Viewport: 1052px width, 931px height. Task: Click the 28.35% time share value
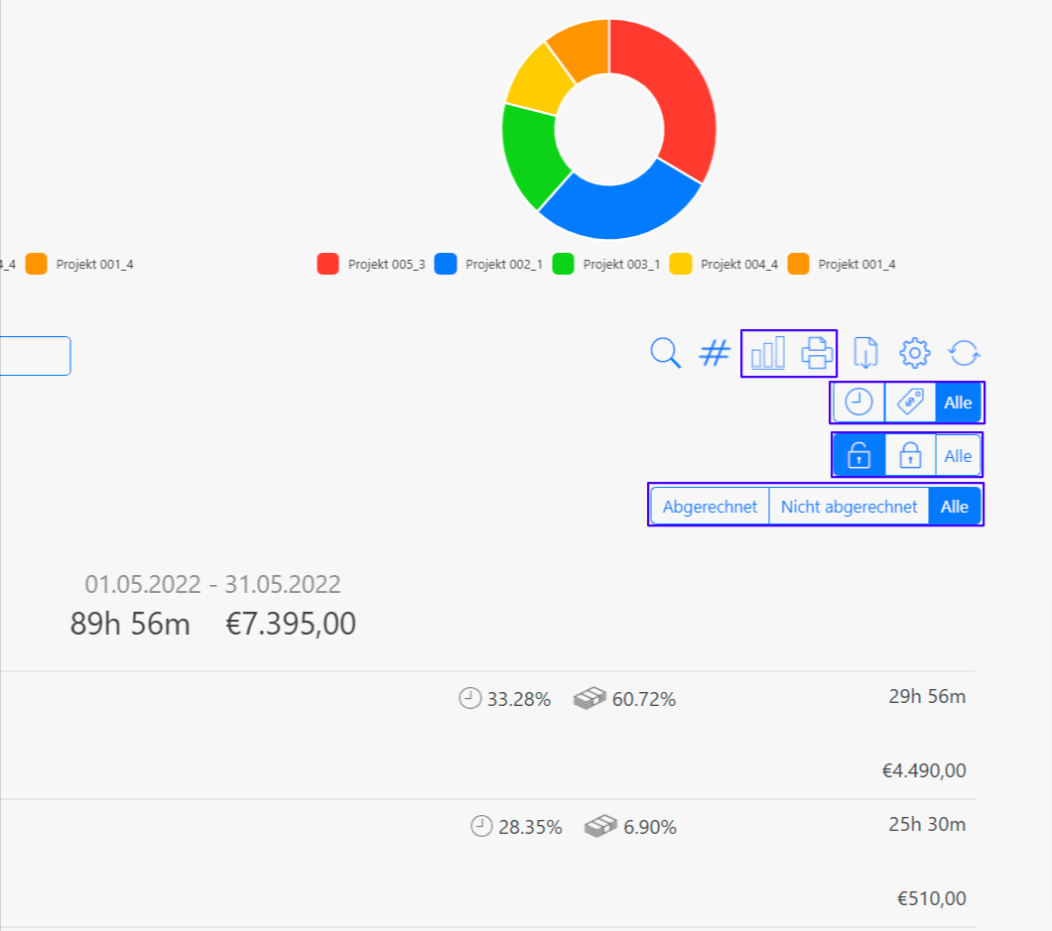point(530,827)
